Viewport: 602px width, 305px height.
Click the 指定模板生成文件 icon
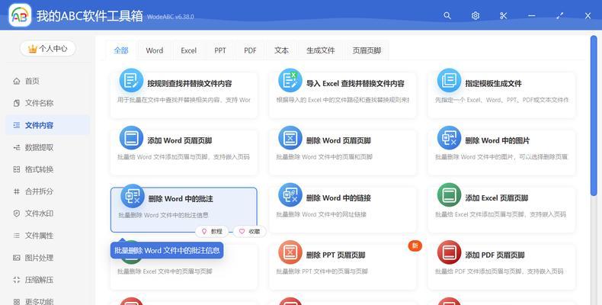[449, 80]
